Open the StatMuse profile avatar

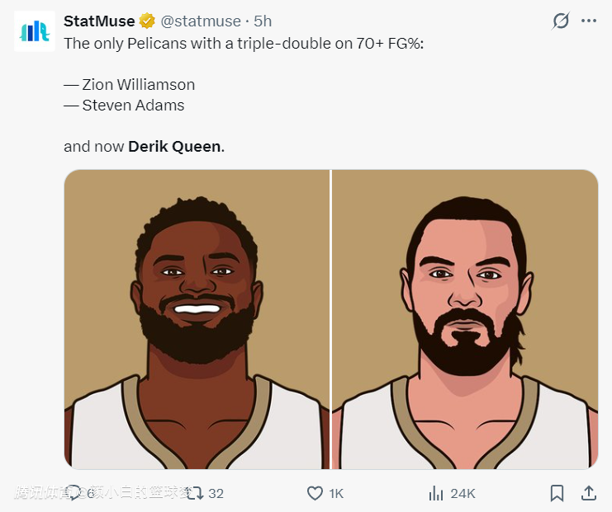coord(34,32)
